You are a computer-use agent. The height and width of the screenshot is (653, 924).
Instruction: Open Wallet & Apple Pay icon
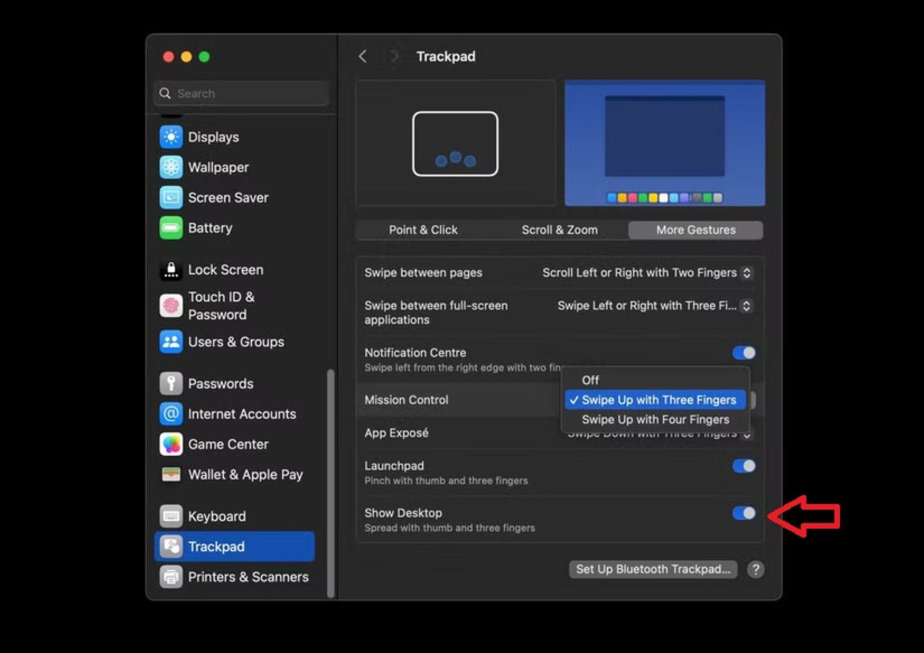tap(171, 474)
